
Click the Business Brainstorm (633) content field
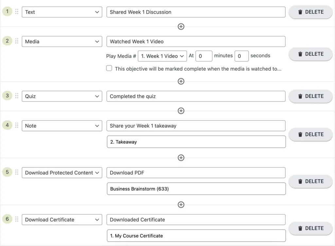pos(196,189)
